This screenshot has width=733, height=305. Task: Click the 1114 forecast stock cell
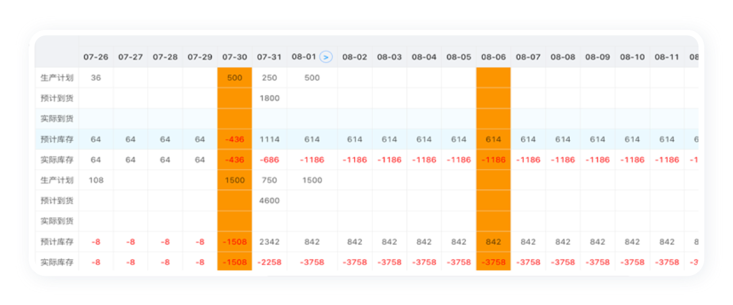[269, 139]
